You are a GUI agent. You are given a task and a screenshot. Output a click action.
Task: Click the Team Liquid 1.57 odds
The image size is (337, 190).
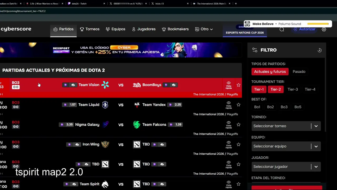(70, 105)
